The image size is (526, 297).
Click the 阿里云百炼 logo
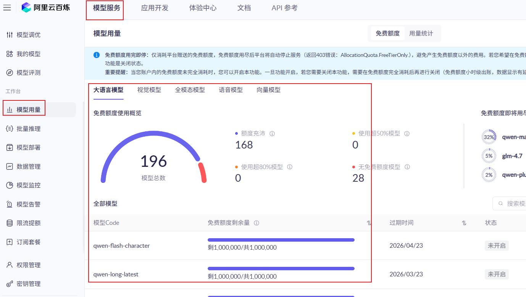pos(46,7)
